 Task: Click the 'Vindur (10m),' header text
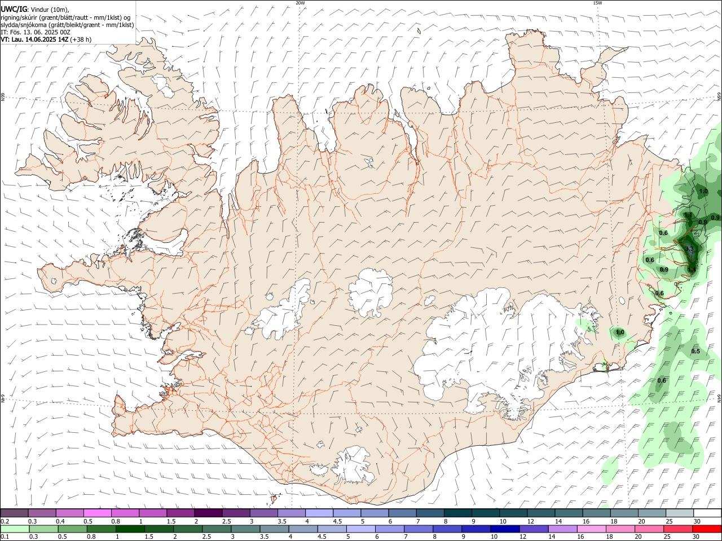point(49,10)
